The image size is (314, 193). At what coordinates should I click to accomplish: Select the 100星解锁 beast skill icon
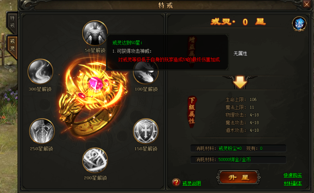(x=145, y=73)
